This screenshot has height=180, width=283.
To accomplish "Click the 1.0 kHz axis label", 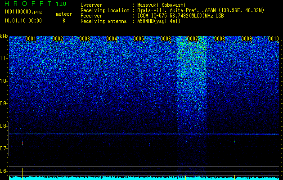I will (3, 81).
